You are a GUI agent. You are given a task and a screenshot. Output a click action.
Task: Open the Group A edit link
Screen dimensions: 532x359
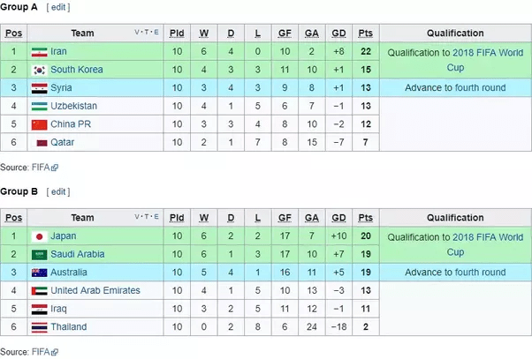click(x=58, y=7)
